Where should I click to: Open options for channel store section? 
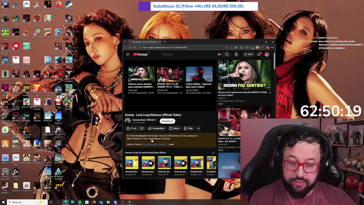tap(213, 153)
